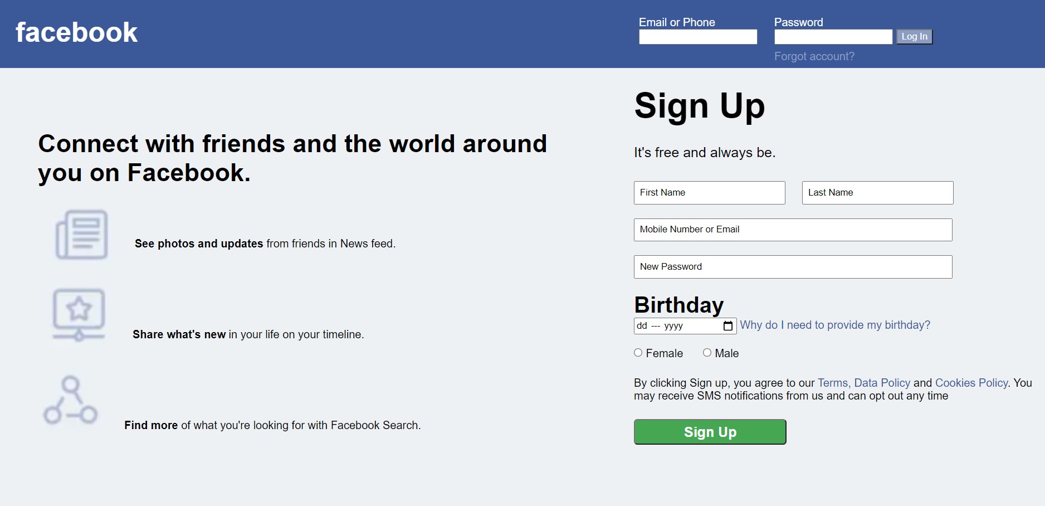The width and height of the screenshot is (1045, 506).
Task: Select the Male radio button
Action: 707,353
